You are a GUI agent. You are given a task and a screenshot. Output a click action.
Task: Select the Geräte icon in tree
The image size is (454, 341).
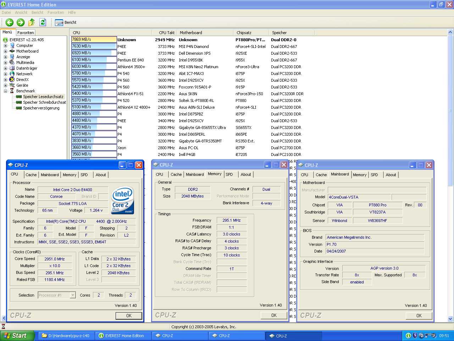coord(12,85)
